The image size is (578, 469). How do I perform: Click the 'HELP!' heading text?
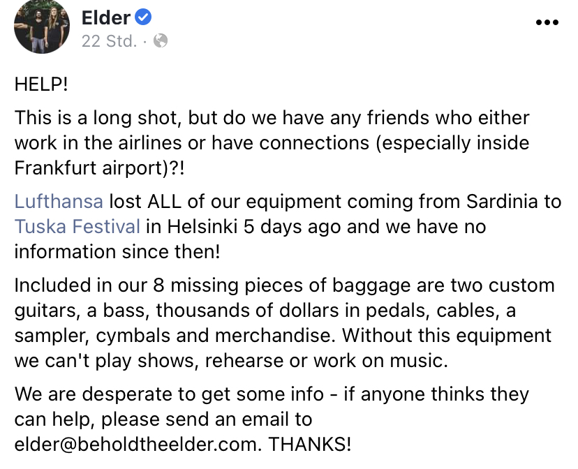41,84
